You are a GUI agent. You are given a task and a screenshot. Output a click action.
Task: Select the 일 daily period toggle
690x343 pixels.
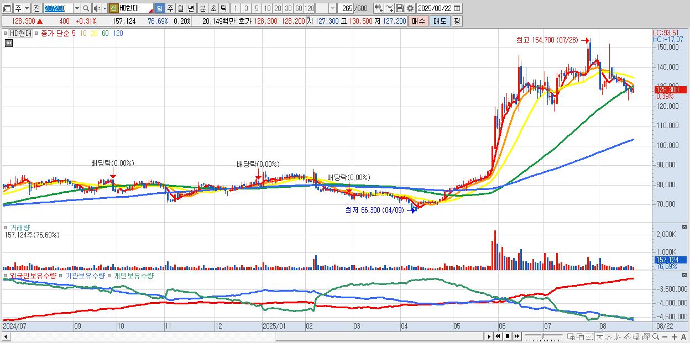coord(159,8)
